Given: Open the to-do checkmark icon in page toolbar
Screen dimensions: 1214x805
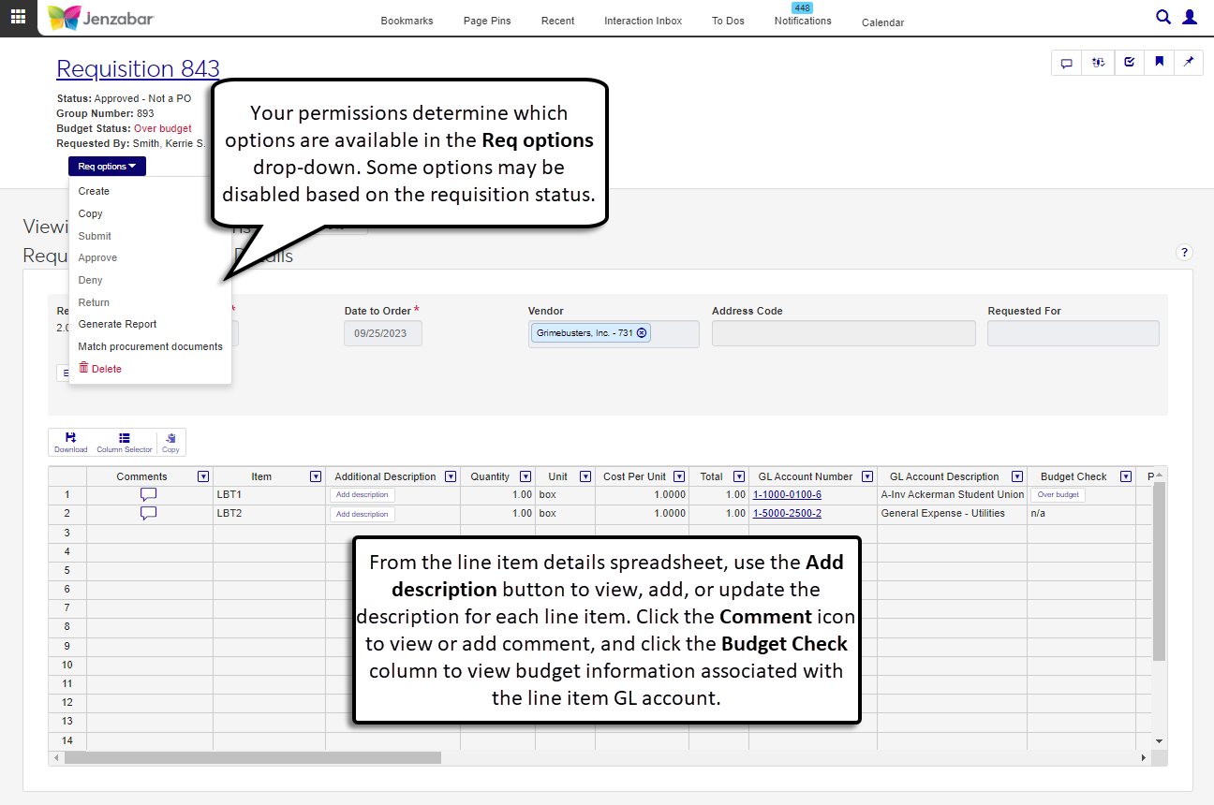Looking at the screenshot, I should click(x=1129, y=63).
